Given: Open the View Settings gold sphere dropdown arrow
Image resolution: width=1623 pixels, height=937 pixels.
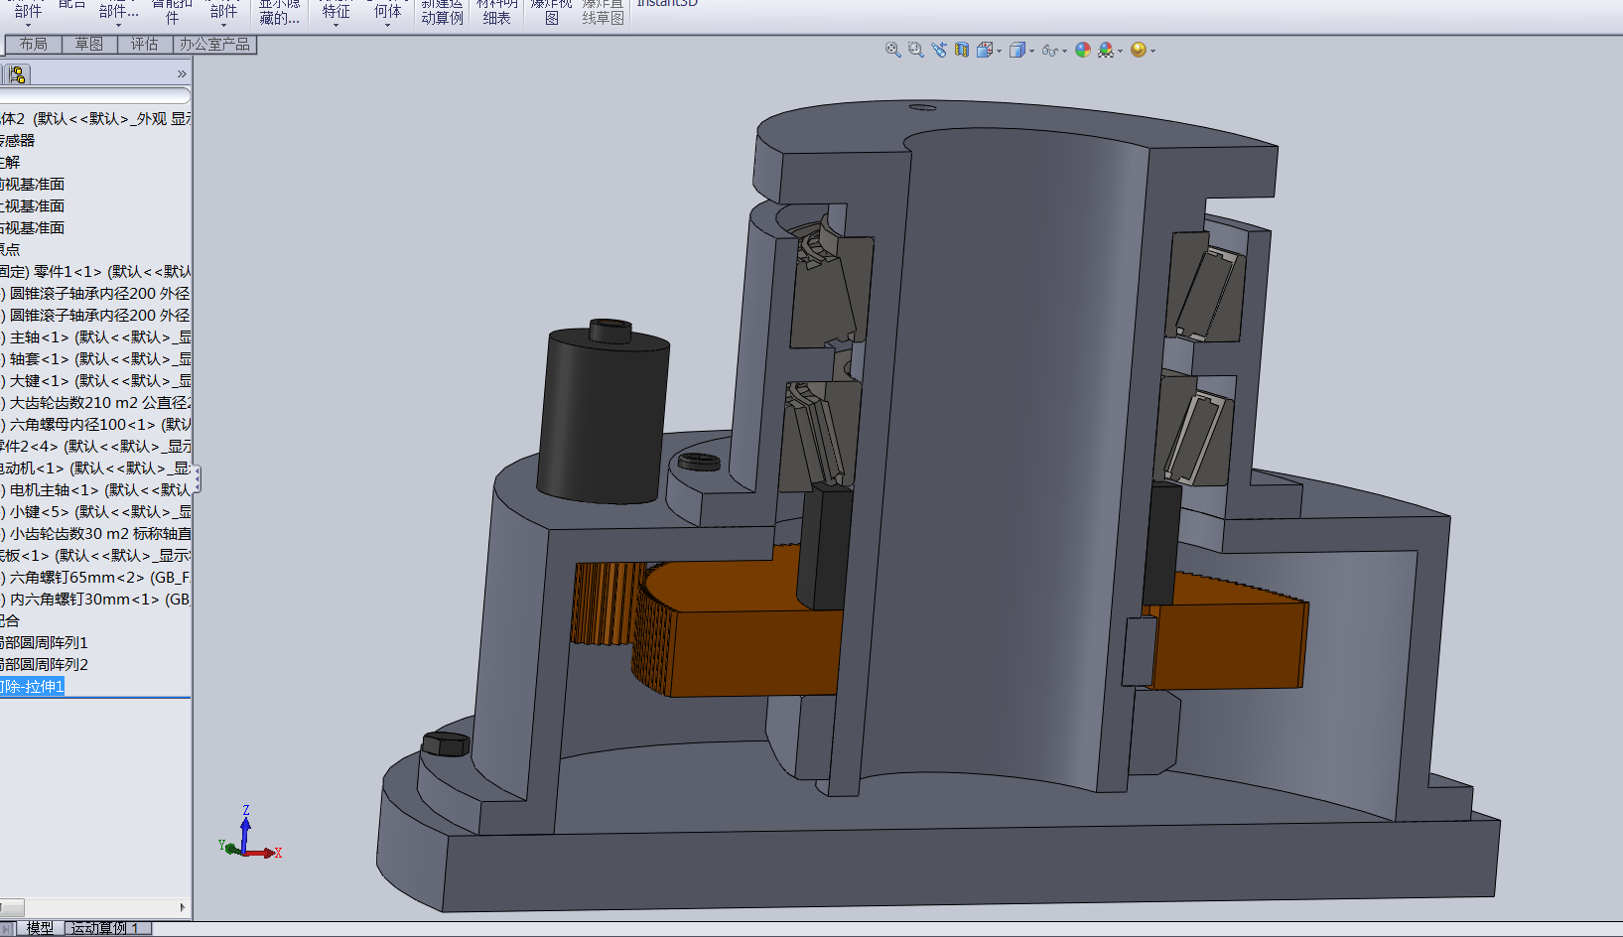Looking at the screenshot, I should (x=1152, y=51).
